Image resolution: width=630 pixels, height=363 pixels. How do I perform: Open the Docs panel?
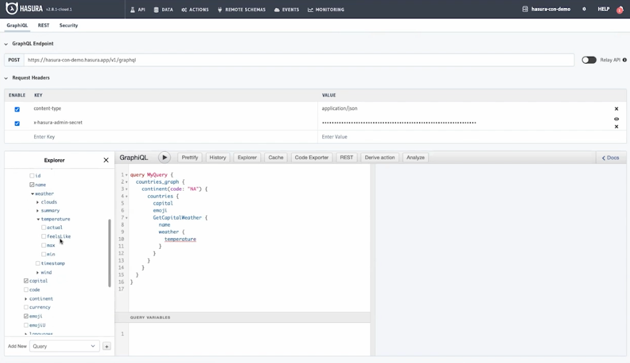610,158
